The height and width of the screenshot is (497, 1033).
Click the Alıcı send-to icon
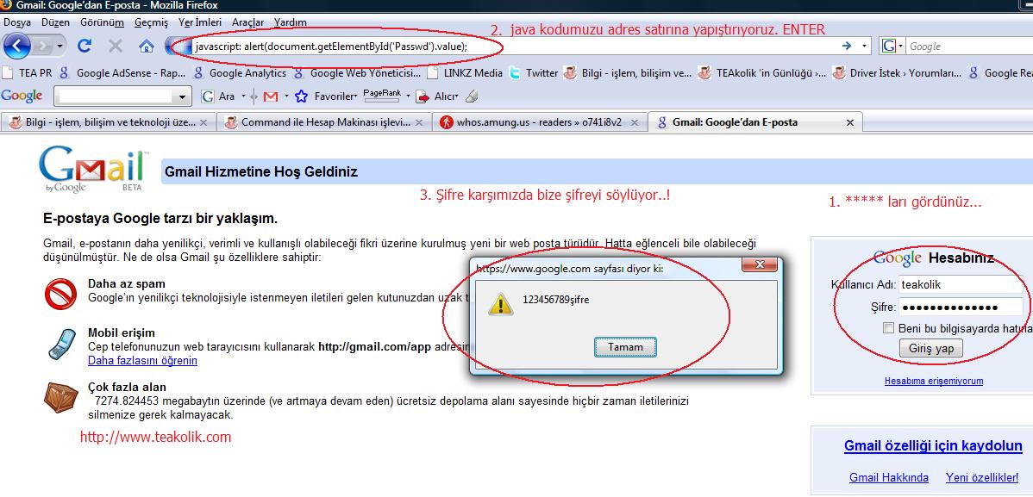click(423, 96)
